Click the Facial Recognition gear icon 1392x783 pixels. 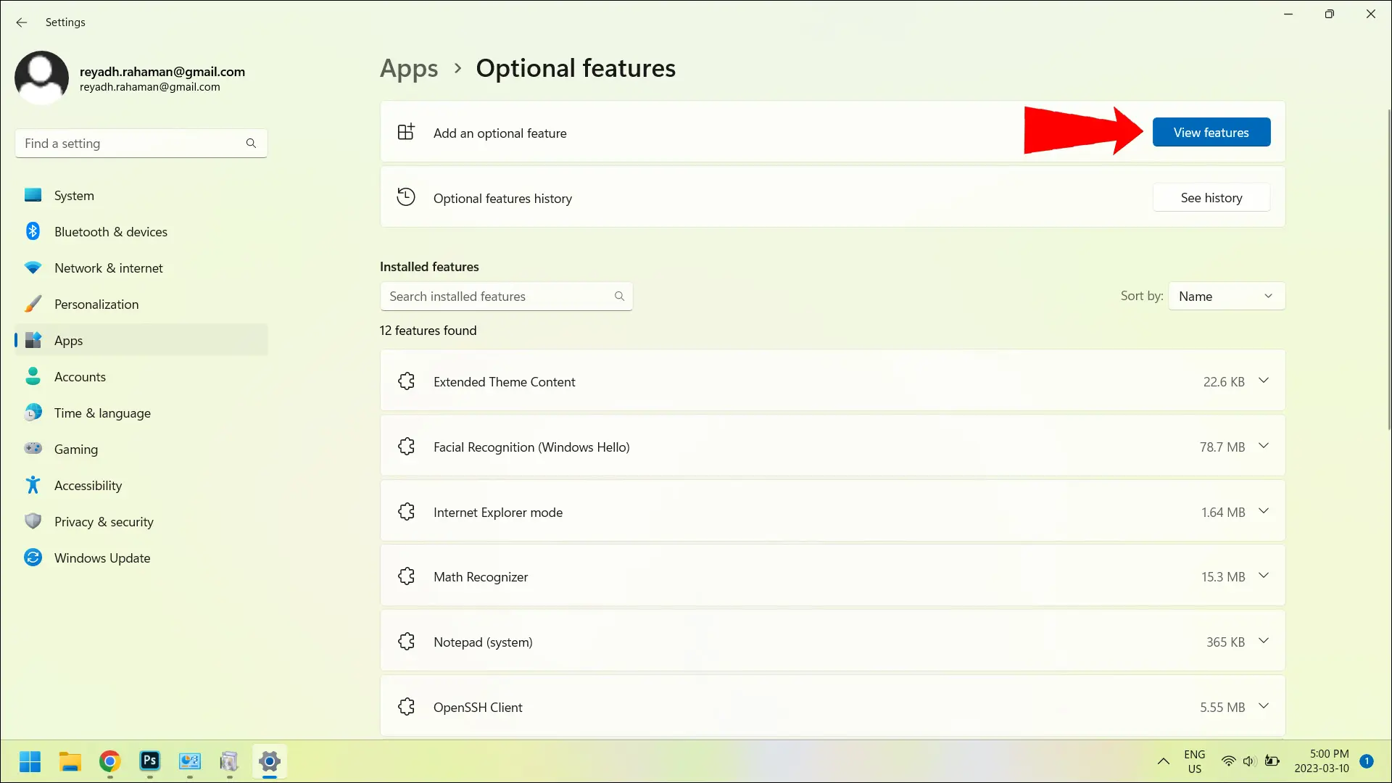[x=405, y=447]
